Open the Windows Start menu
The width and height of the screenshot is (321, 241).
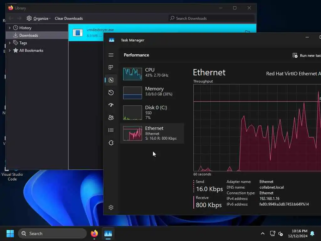click(x=10, y=233)
